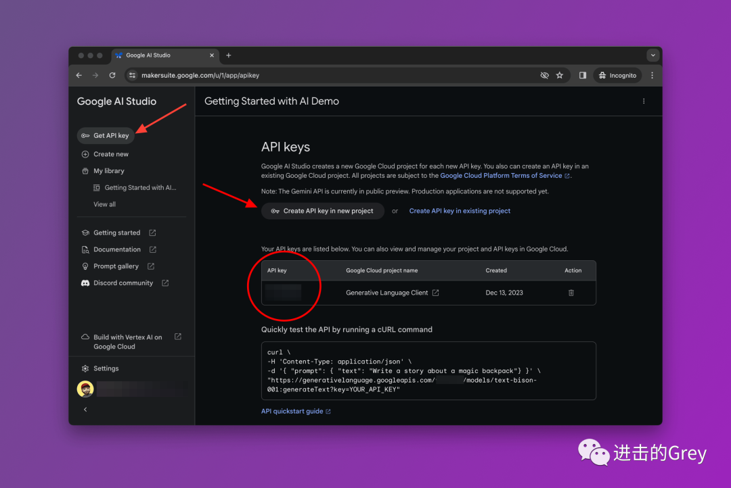
Task: Select Create new in sidebar
Action: 106,154
